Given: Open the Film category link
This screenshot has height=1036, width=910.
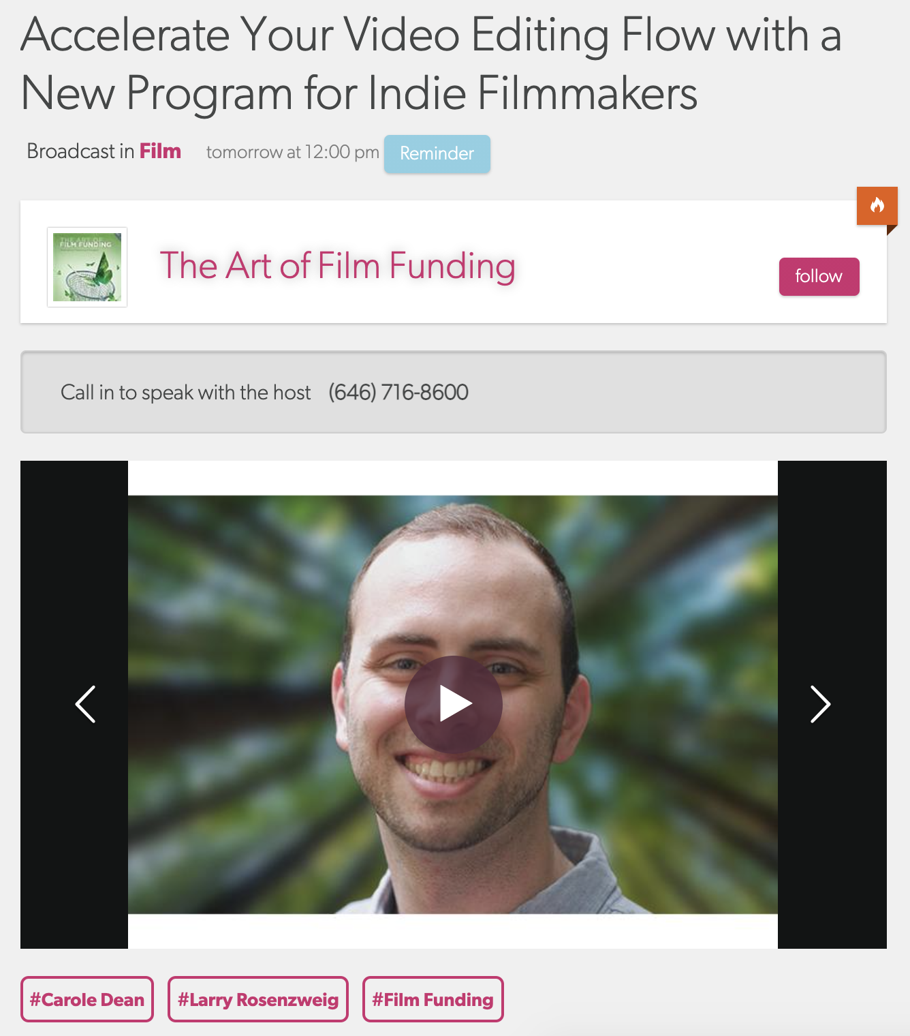Looking at the screenshot, I should 160,151.
